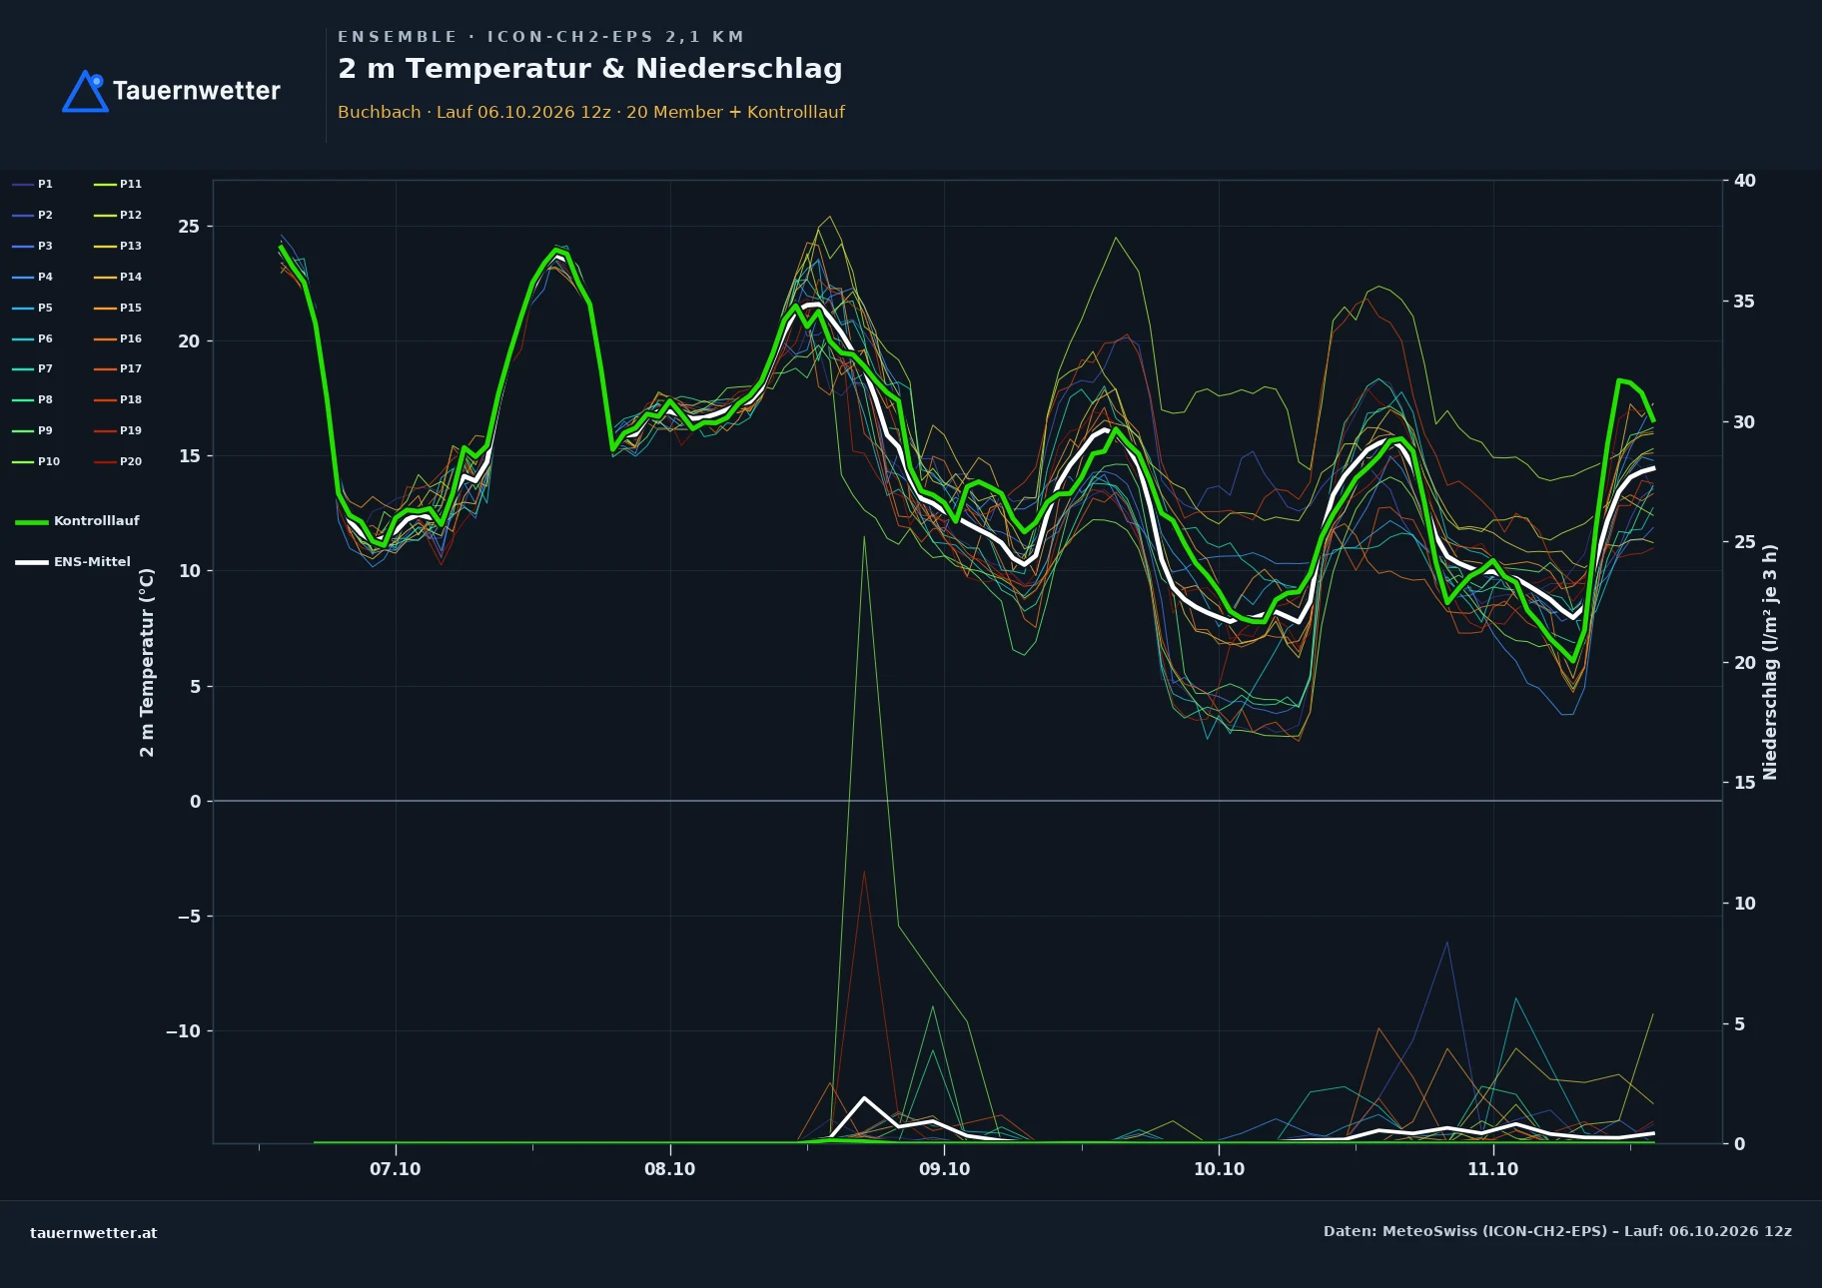This screenshot has height=1288, width=1822.
Task: Click the Tauernwetter mountain logo icon
Action: 85,91
